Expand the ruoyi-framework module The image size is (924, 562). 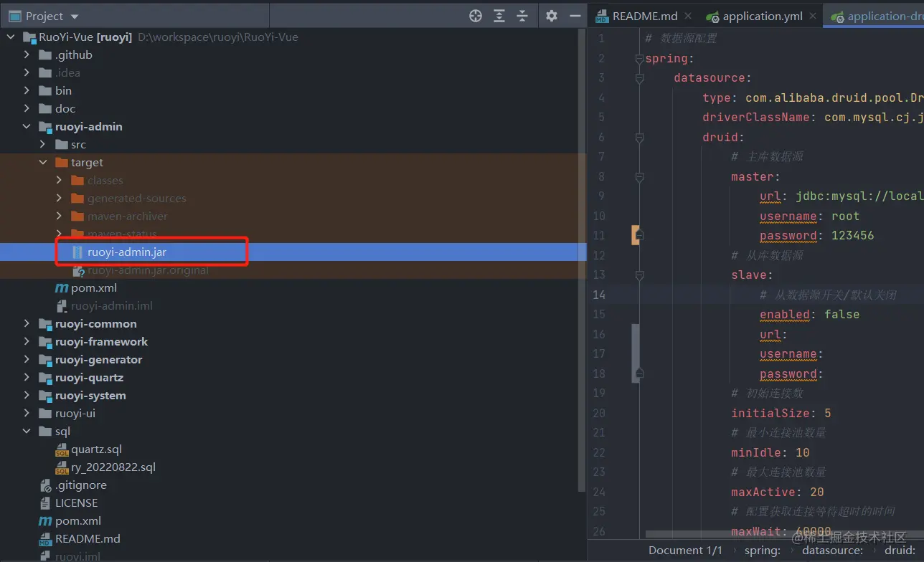click(27, 342)
